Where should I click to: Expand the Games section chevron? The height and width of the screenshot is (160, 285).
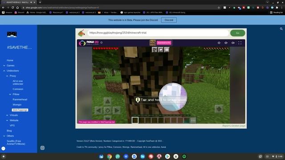pos(4,65)
